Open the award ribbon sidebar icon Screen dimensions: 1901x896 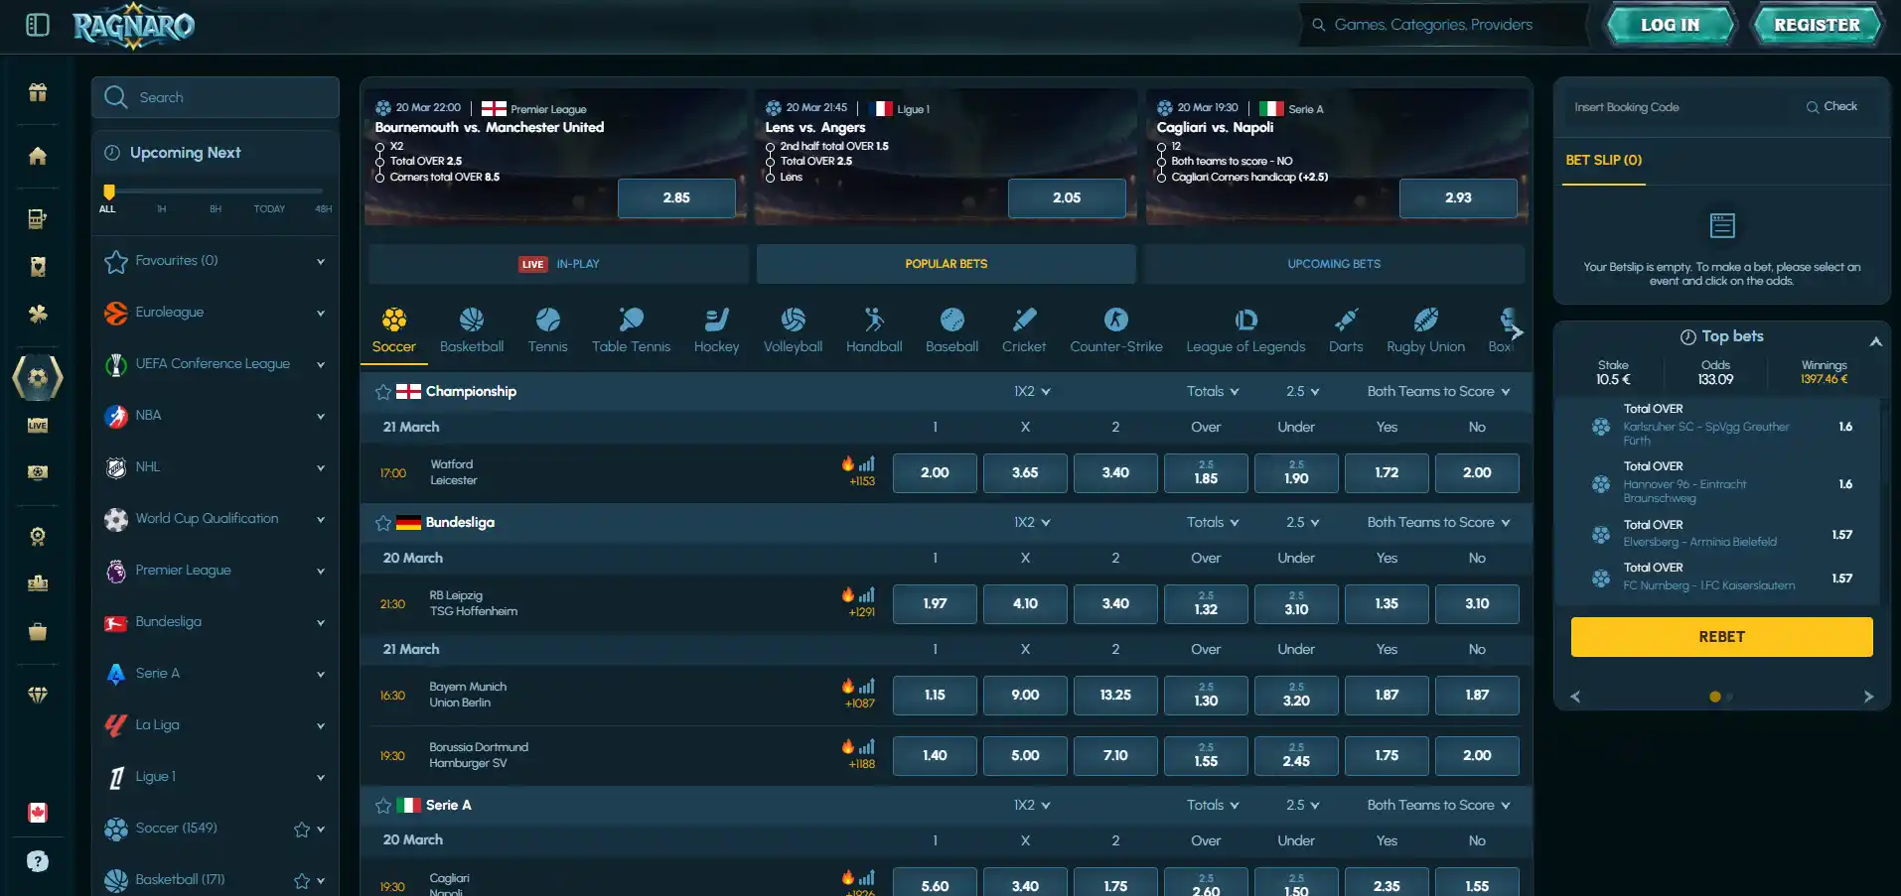[x=38, y=537]
